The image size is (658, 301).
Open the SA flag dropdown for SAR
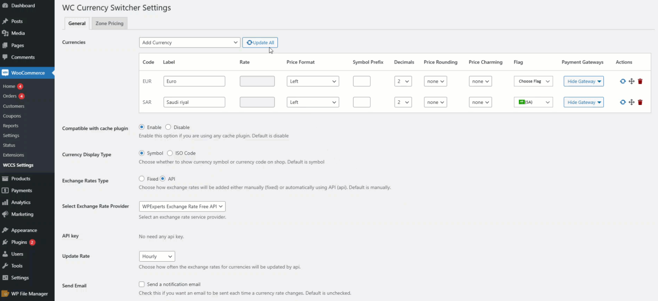point(533,102)
